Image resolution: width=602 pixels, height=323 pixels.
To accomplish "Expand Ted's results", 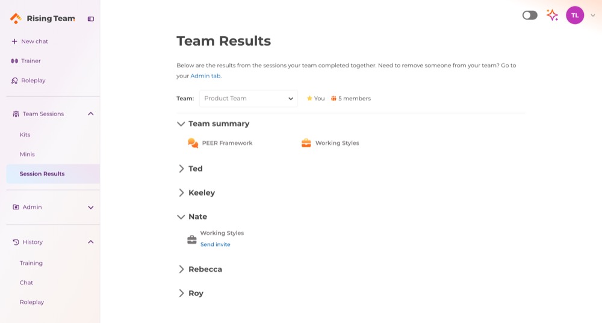I will point(181,169).
